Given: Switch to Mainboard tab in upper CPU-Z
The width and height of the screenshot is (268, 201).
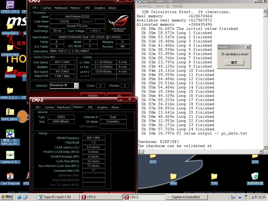Looking at the screenshot, I should (x=61, y=8).
